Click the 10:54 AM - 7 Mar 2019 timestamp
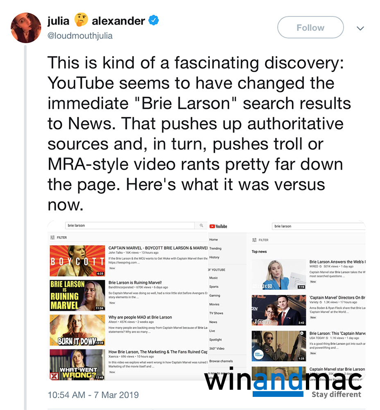380x410 pixels. click(x=93, y=395)
